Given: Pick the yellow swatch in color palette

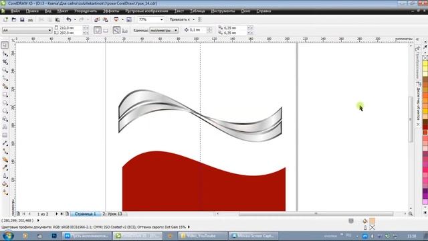Looking at the screenshot, I should coord(425,63).
